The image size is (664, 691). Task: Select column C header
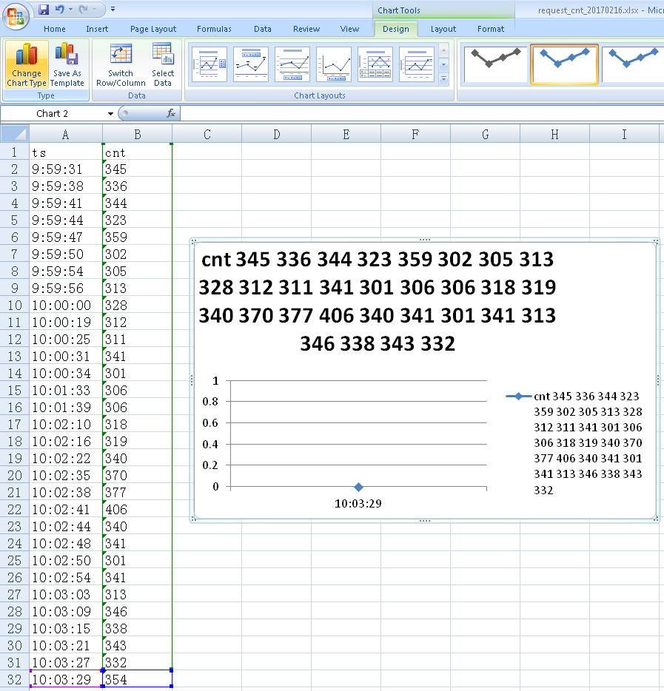(207, 134)
